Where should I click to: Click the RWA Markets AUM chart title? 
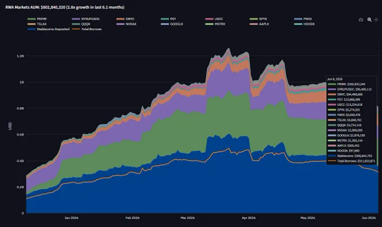click(65, 7)
